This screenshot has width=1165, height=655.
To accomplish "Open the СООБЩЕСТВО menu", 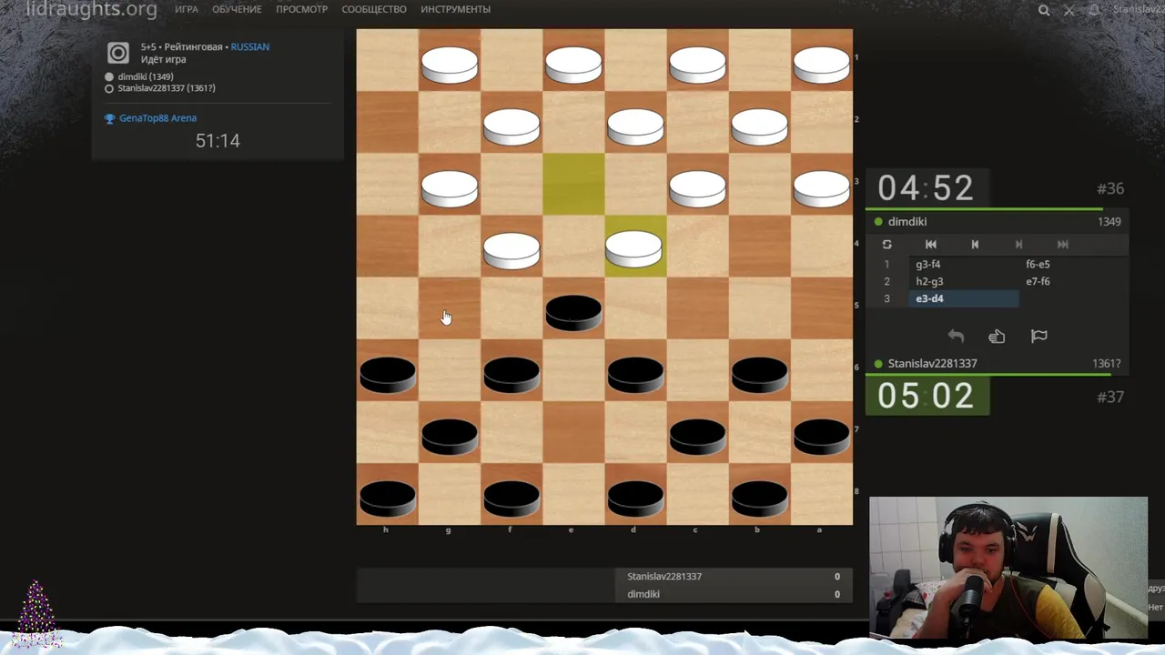I will coord(374,9).
